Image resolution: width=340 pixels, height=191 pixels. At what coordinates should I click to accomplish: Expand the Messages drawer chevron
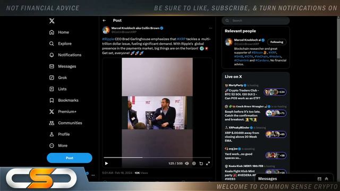click(x=326, y=179)
